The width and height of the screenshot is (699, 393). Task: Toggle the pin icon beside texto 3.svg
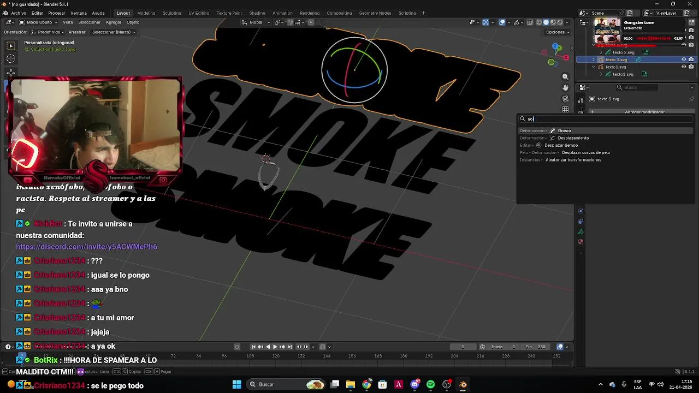click(691, 99)
